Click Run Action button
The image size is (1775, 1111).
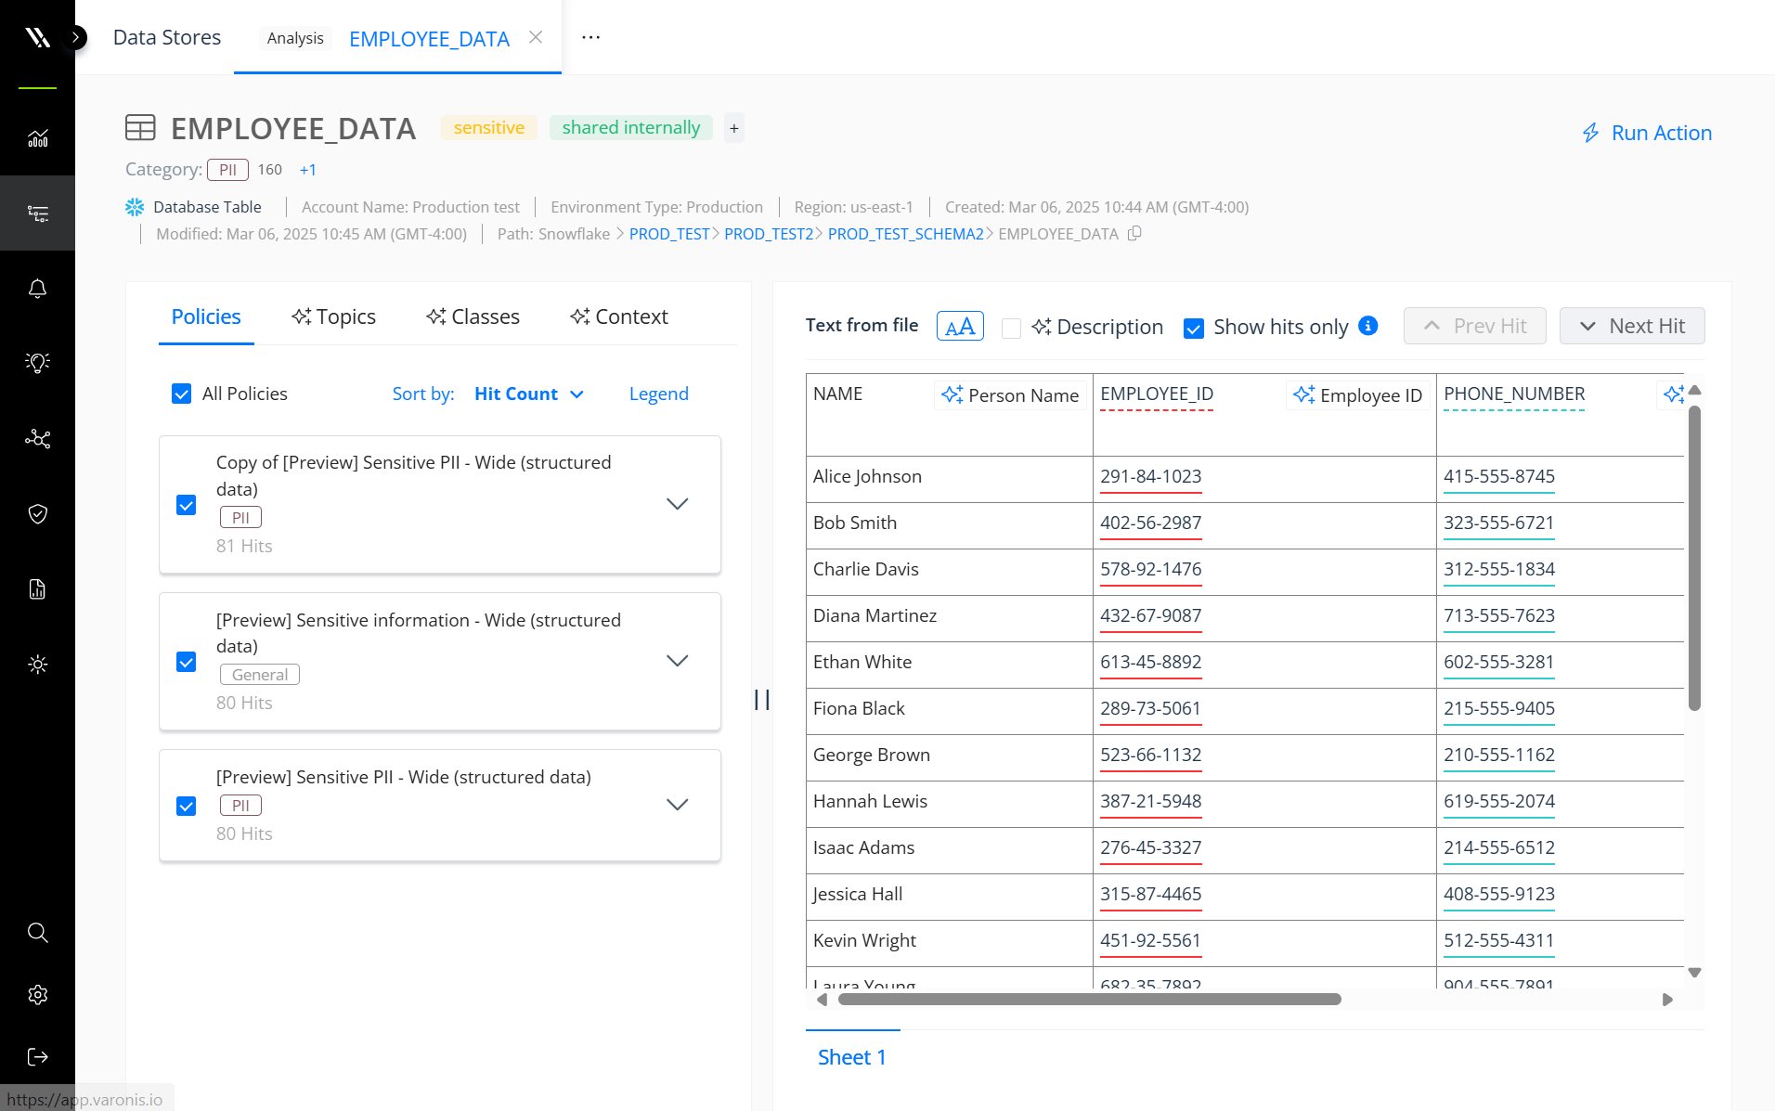point(1647,133)
